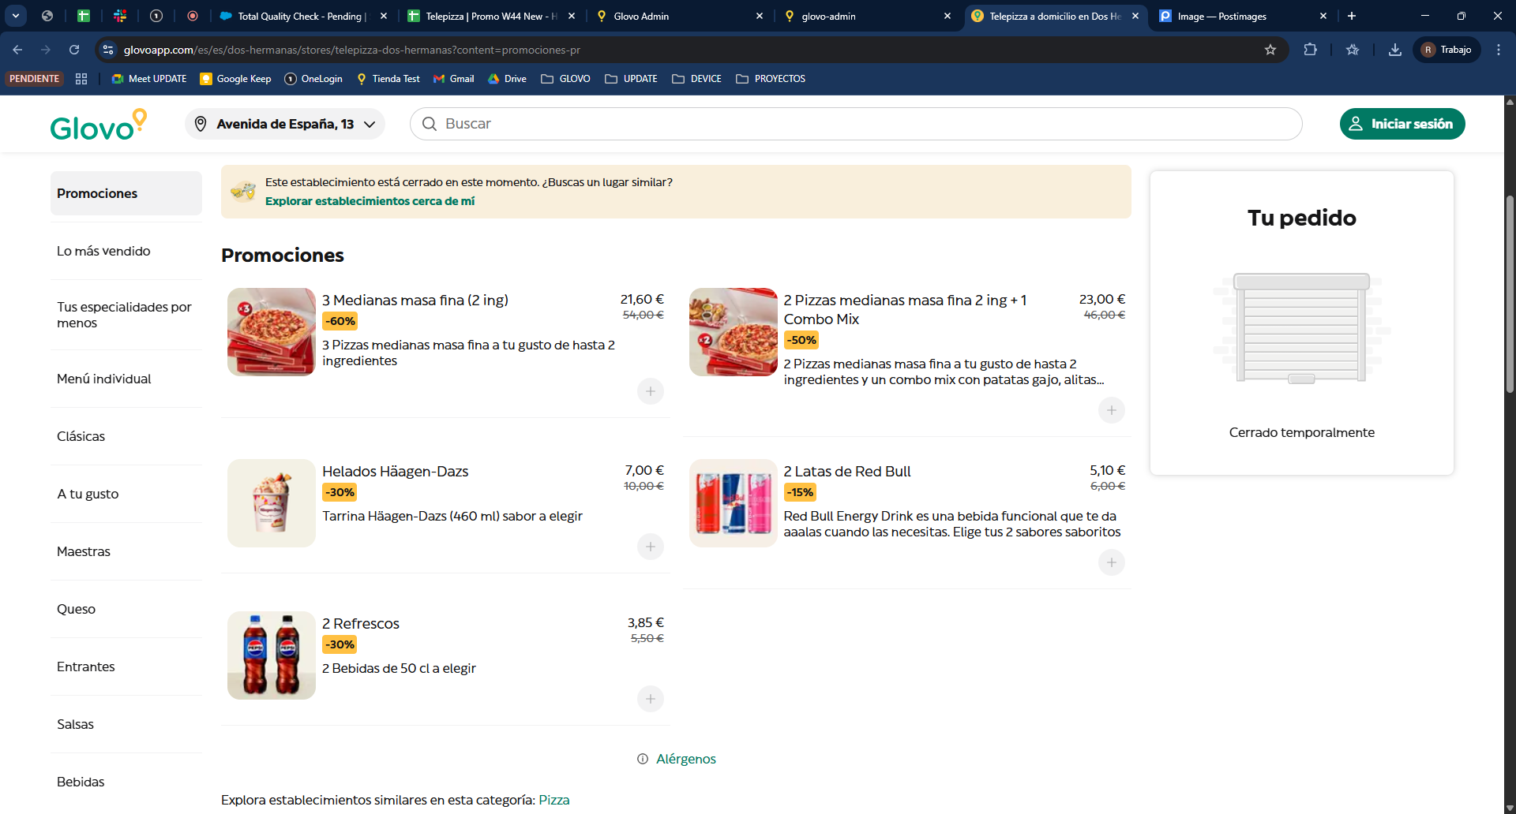The height and width of the screenshot is (814, 1516).
Task: Click the site information icon in address bar
Action: pos(108,50)
